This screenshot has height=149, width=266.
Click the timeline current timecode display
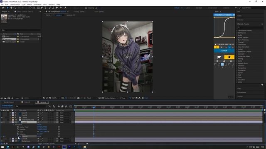tap(7, 106)
